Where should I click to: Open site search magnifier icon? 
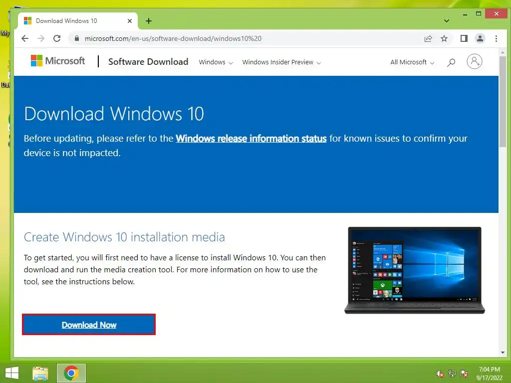451,62
